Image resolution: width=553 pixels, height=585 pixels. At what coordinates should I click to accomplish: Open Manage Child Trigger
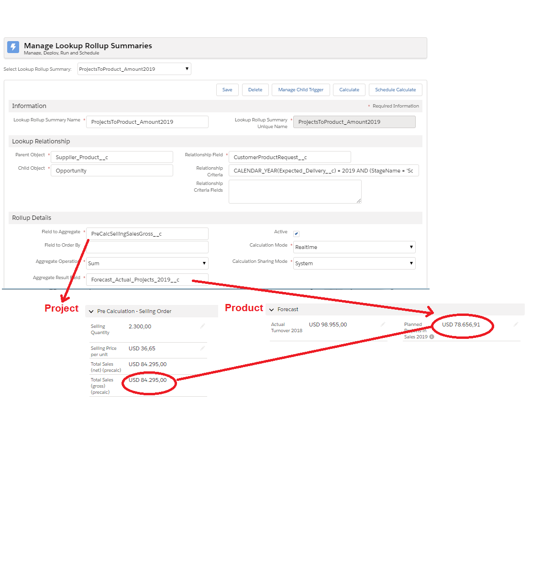(x=300, y=89)
